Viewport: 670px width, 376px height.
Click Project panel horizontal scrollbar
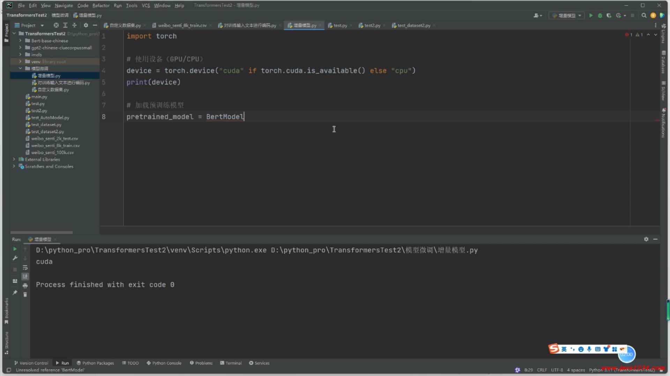click(x=42, y=232)
